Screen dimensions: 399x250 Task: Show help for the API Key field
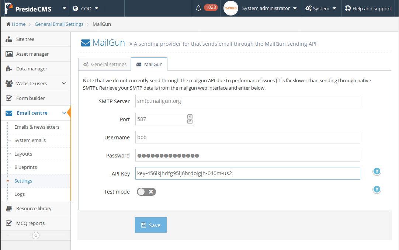(x=377, y=171)
